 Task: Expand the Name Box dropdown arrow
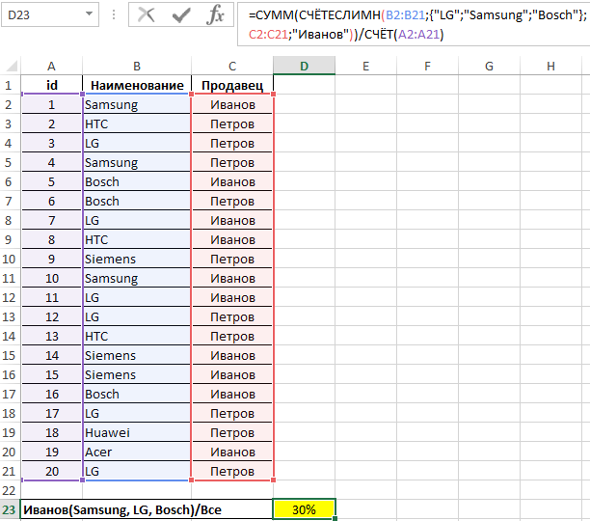[x=89, y=15]
